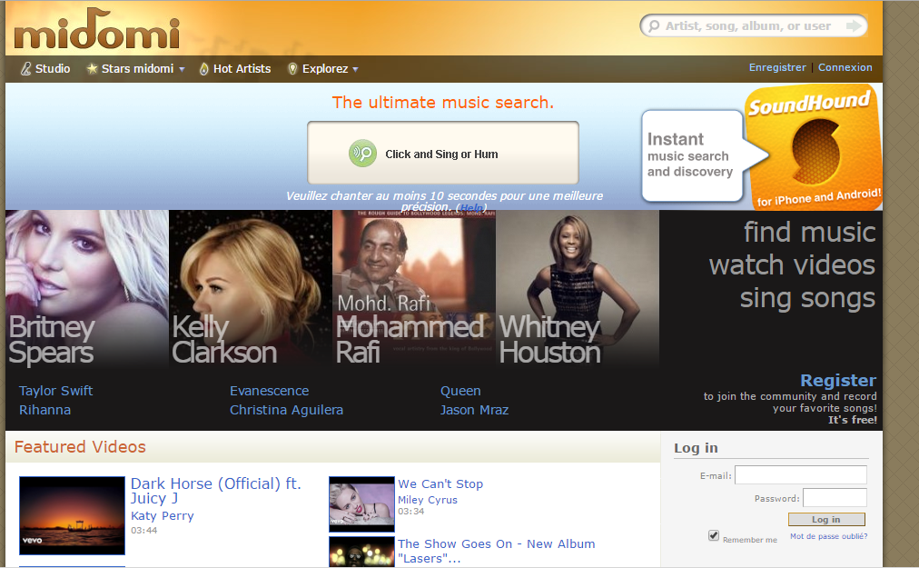Open the Evanescence link

[x=269, y=391]
